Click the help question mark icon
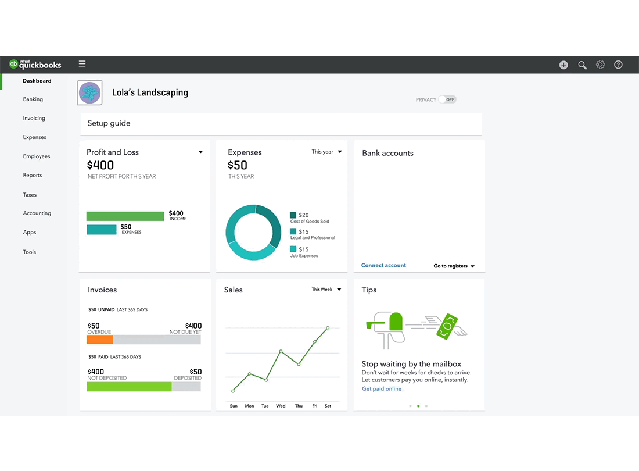Image resolution: width=639 pixels, height=471 pixels. tap(618, 65)
